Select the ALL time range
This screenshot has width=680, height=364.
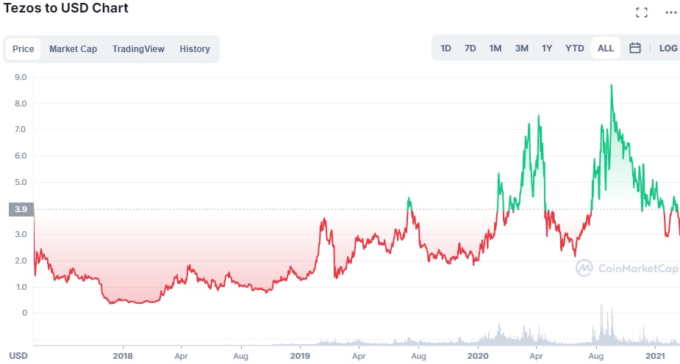click(x=606, y=48)
